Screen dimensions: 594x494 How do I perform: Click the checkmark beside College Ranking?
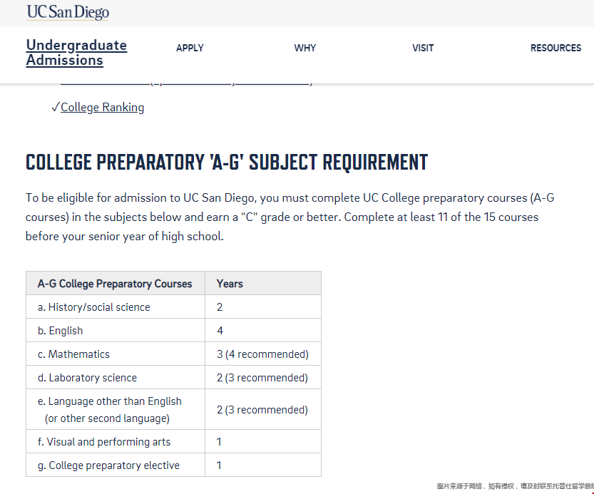click(55, 108)
